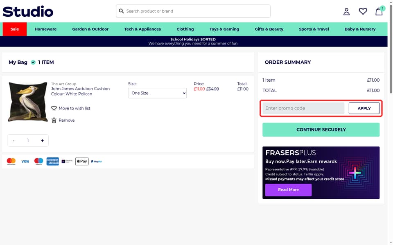
Task: Open the account profile icon
Action: pyautogui.click(x=346, y=11)
